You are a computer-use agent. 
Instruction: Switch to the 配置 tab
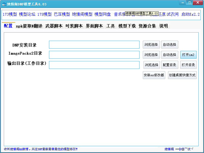(8, 26)
